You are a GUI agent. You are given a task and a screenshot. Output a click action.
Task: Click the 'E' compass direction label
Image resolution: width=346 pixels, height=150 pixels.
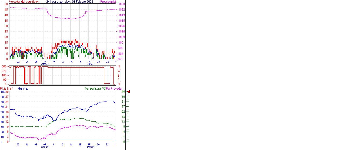(118, 80)
